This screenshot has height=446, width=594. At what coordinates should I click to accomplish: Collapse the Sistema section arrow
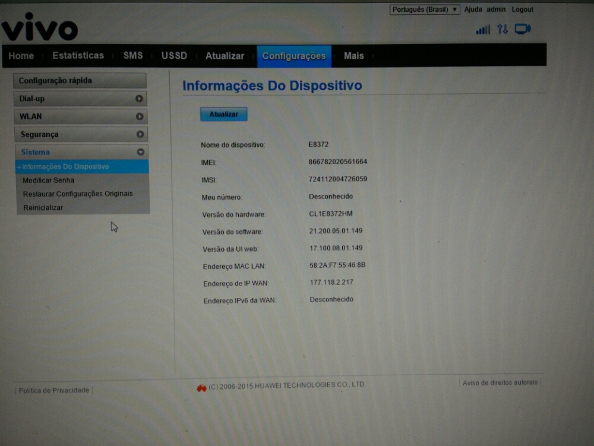pyautogui.click(x=141, y=152)
